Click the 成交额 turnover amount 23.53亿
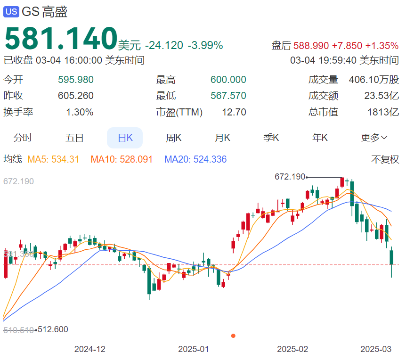This screenshot has height=361, width=406. [x=382, y=96]
